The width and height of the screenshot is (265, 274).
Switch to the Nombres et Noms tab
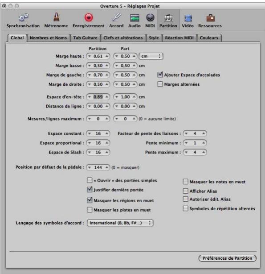pyautogui.click(x=49, y=38)
